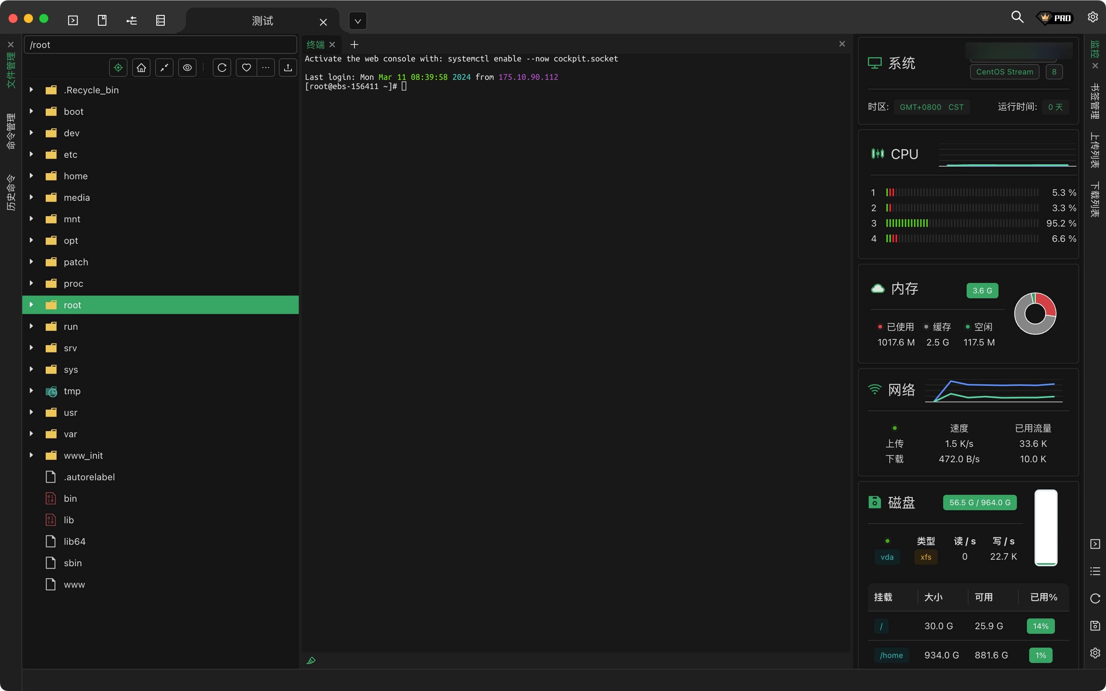Viewport: 1106px width, 691px height.
Task: Click the server list icon in title bar
Action: coord(161,21)
